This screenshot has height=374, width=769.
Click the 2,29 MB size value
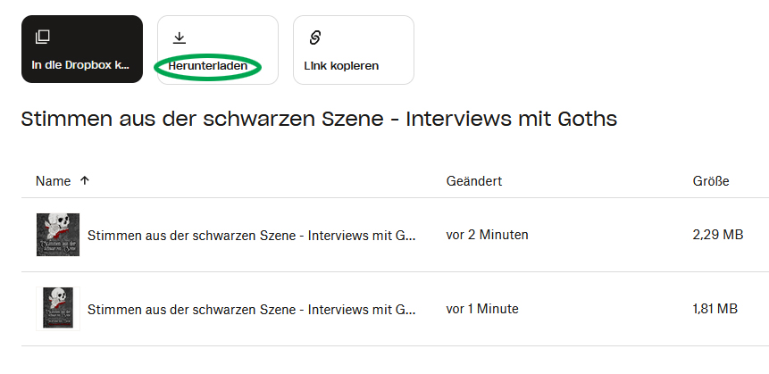[717, 235]
